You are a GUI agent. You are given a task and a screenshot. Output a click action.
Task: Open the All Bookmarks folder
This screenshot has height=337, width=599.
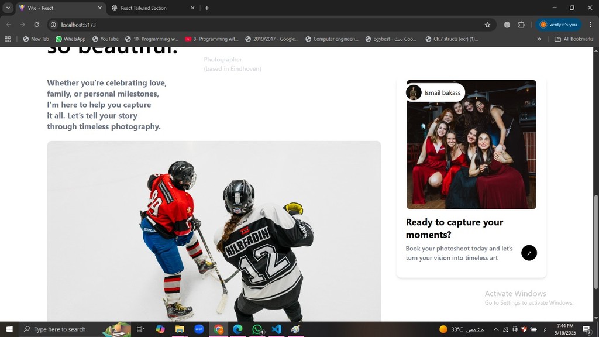pyautogui.click(x=573, y=39)
